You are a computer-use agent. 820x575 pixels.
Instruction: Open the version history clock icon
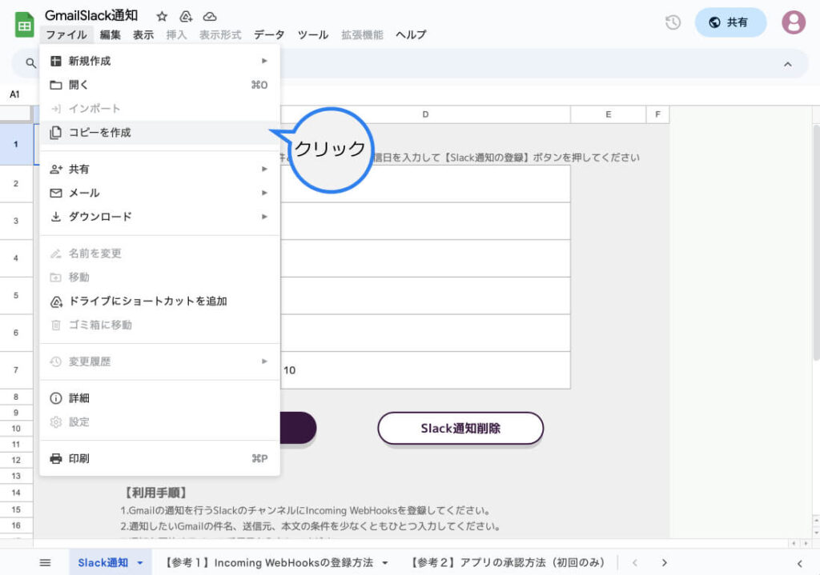coord(673,22)
